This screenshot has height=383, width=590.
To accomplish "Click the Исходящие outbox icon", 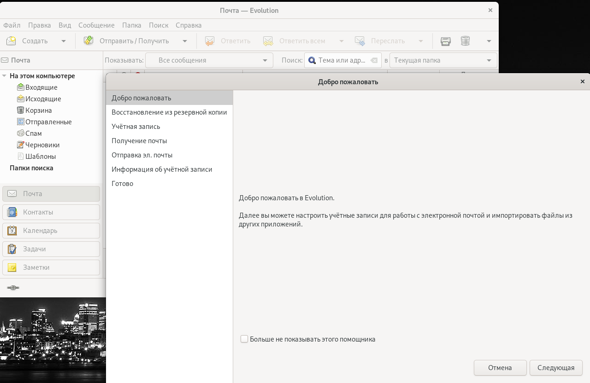I will coord(20,99).
